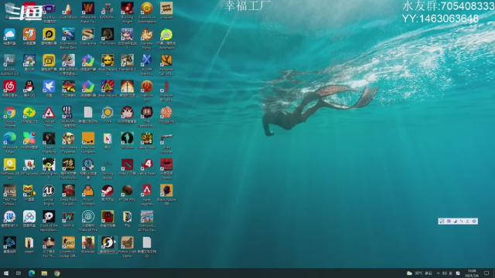Open the steam folder icon
The width and height of the screenshot is (495, 278).
(x=29, y=245)
